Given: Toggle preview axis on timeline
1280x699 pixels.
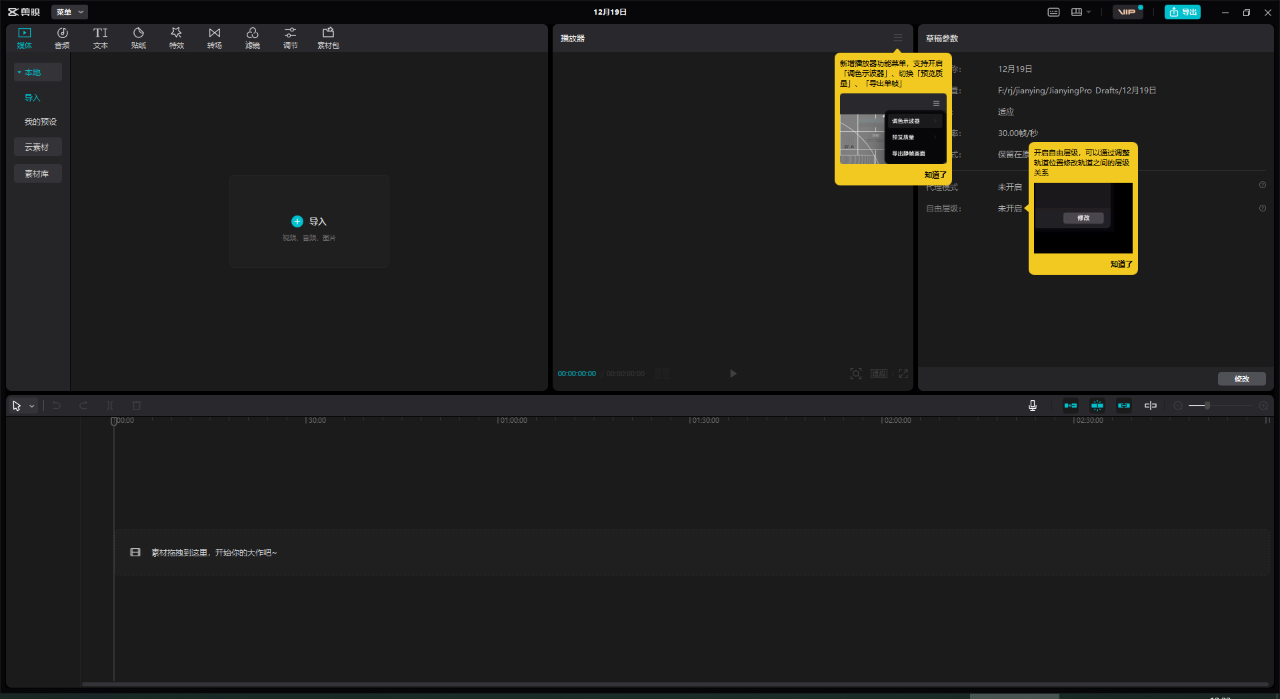Looking at the screenshot, I should point(1151,406).
